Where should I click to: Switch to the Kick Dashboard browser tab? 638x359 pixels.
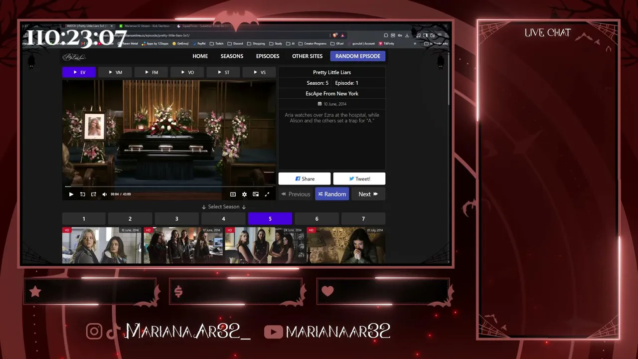coord(145,26)
